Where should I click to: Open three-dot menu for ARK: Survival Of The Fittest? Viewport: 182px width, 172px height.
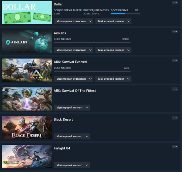(175, 89)
